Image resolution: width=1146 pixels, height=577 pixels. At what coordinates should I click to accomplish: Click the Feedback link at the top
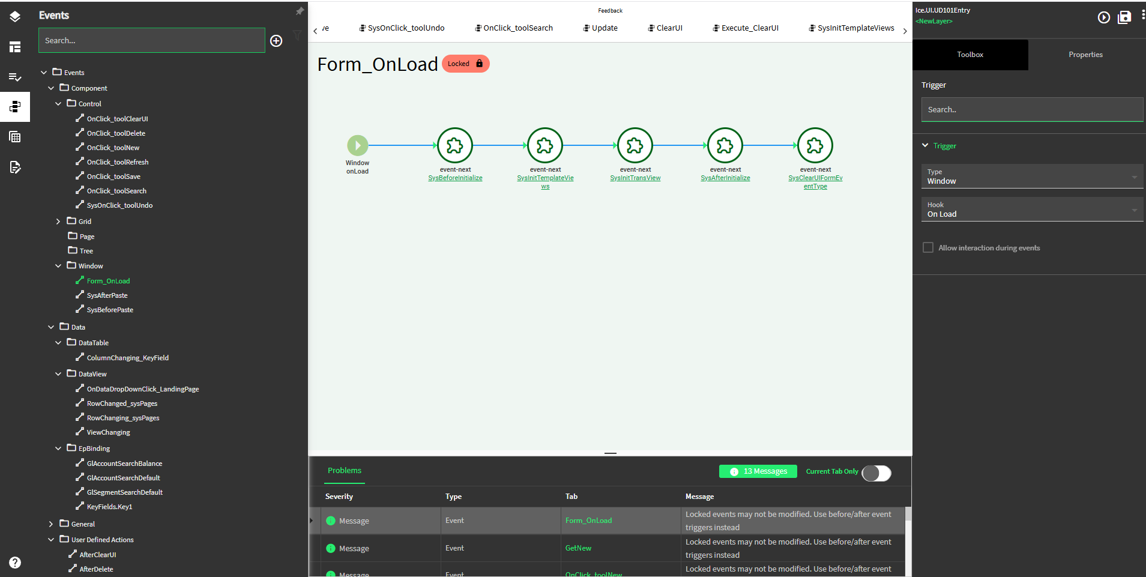(610, 11)
